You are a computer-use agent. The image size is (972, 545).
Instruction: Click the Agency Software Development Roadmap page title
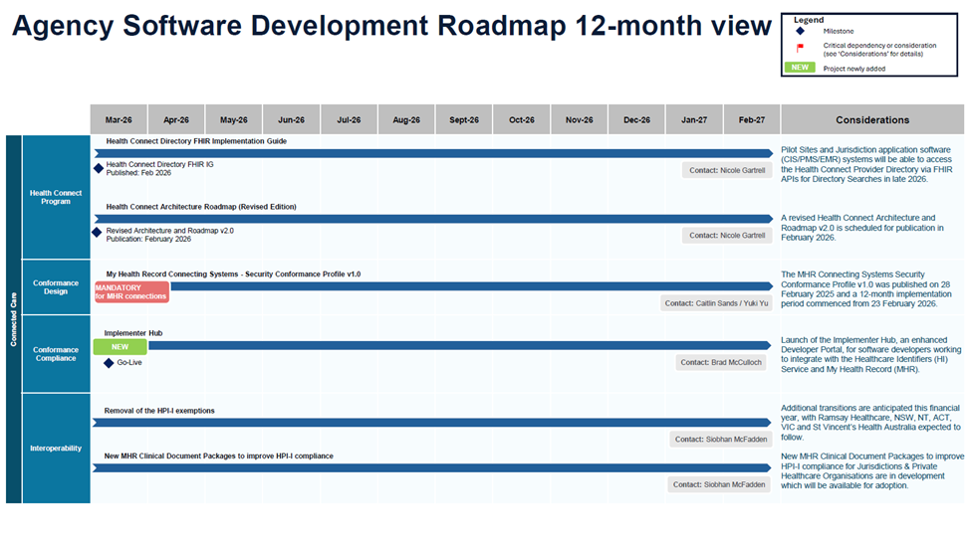pyautogui.click(x=391, y=26)
